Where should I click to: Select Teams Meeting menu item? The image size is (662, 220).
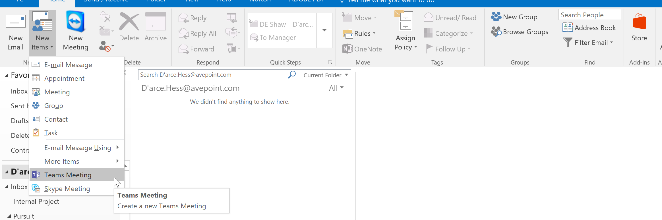click(77, 175)
